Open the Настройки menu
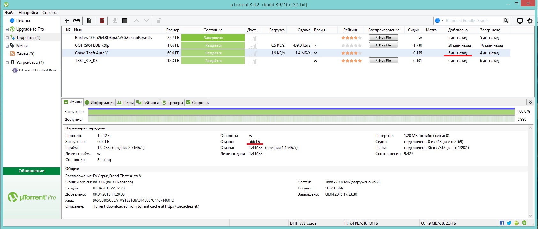This screenshot has width=538, height=229. (28, 13)
